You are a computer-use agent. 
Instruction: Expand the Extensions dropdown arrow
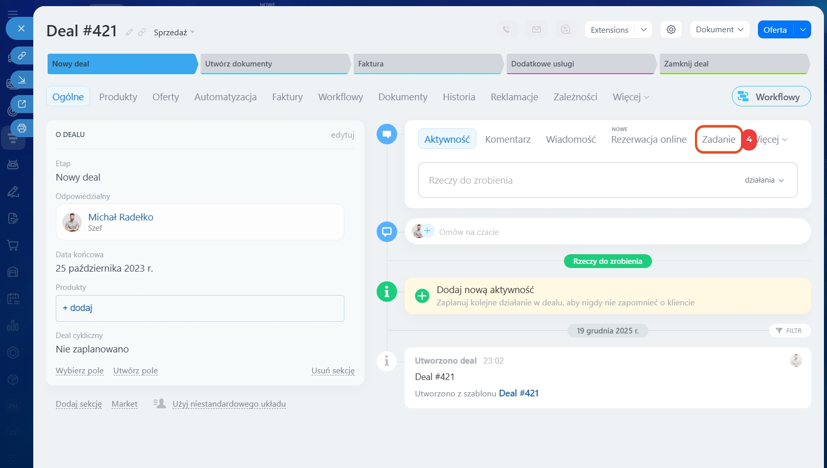point(643,30)
